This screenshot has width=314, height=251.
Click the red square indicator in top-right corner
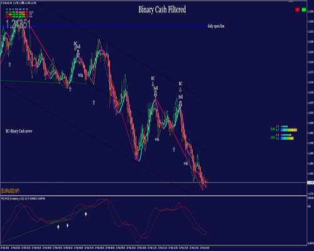pos(297,9)
